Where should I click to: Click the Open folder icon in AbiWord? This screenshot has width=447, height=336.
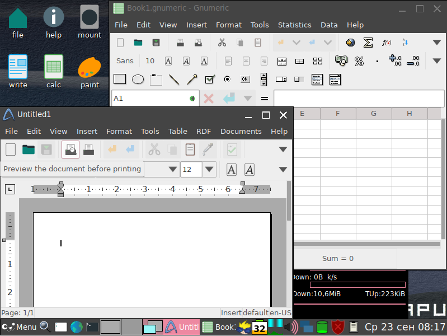pos(29,150)
